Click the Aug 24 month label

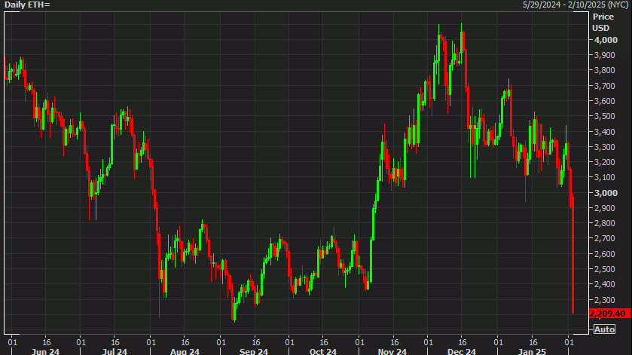[x=185, y=350]
